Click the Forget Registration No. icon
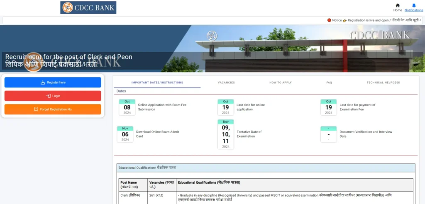The image size is (425, 204). pos(36,109)
